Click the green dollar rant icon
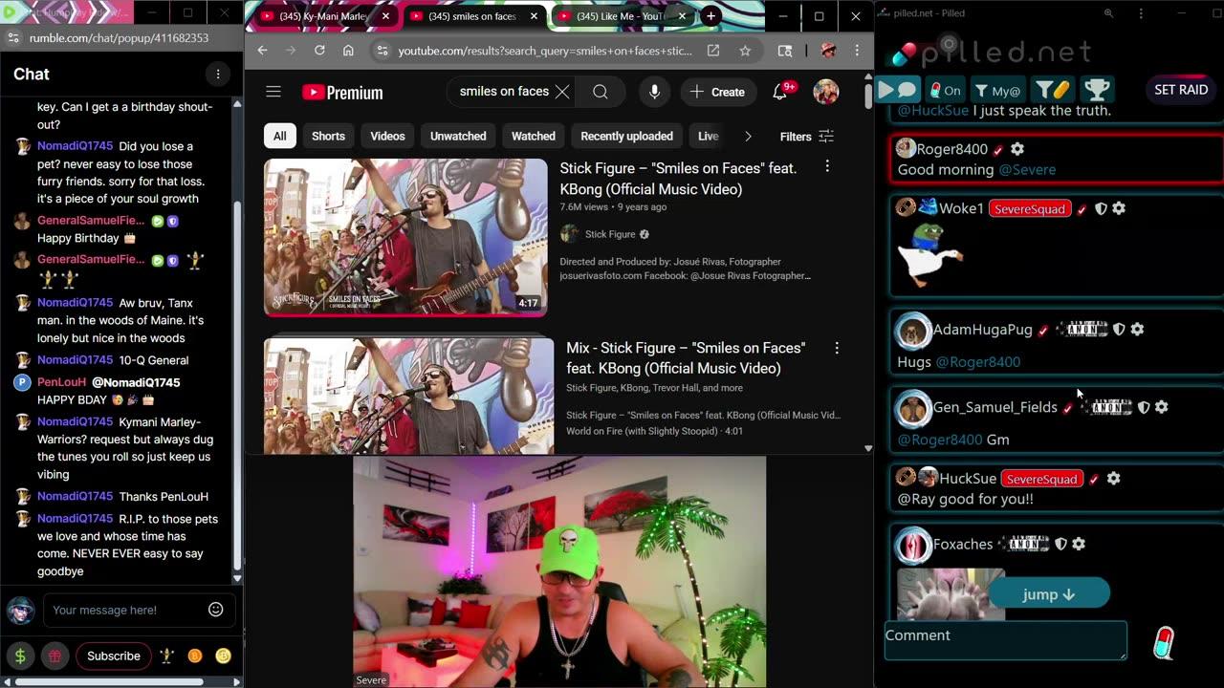This screenshot has width=1224, height=688. click(x=20, y=656)
